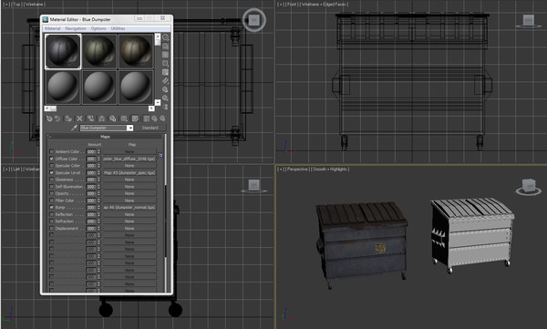Image resolution: width=547 pixels, height=329 pixels.
Task: Enable Opacity map checkbox
Action: coord(52,193)
